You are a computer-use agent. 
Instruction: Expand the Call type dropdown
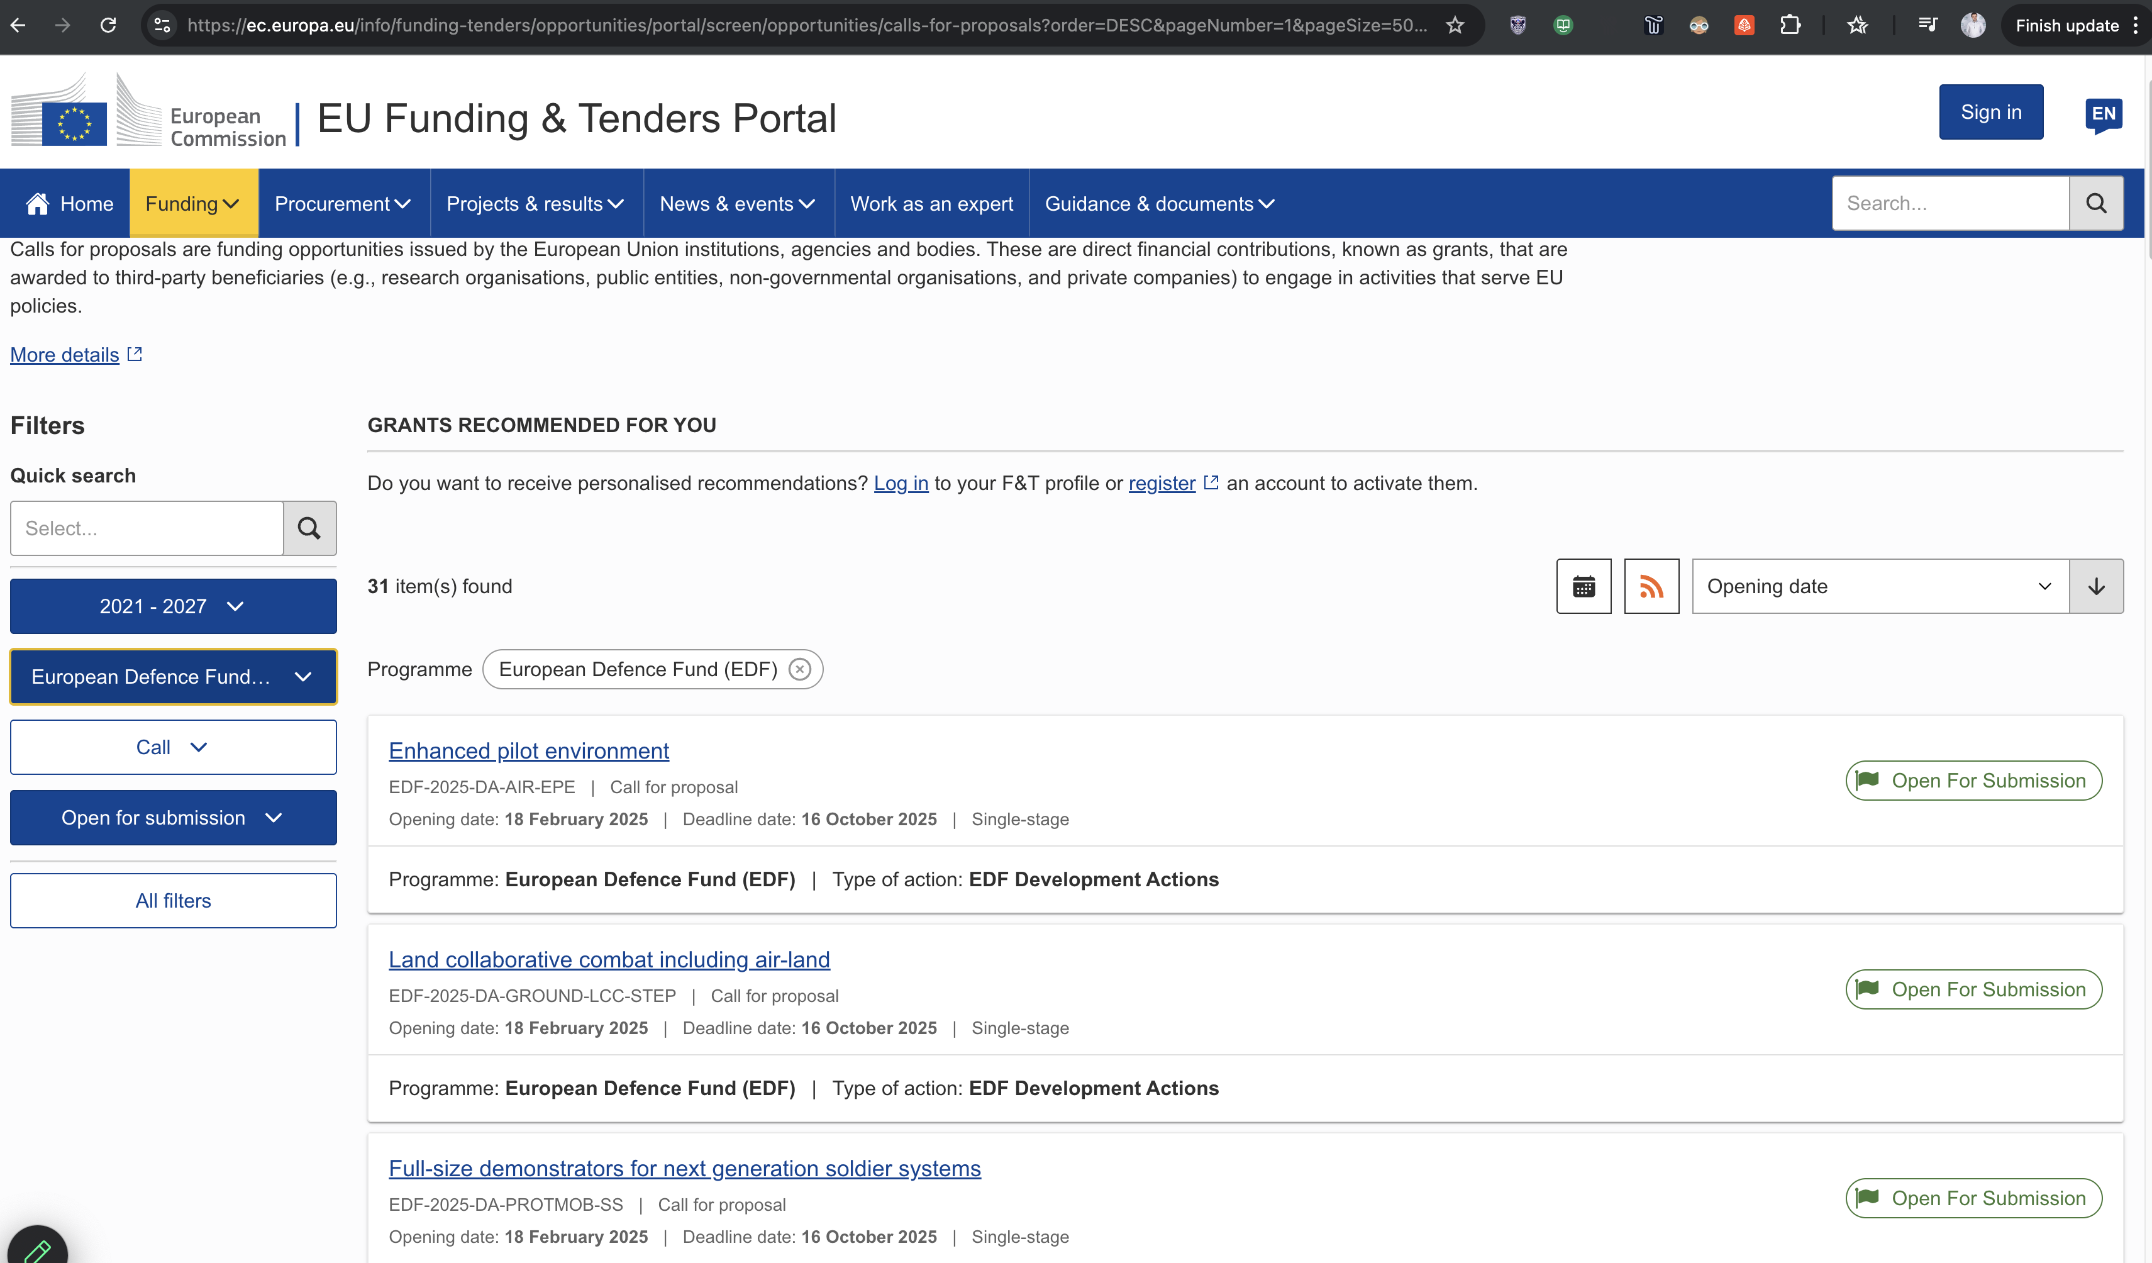(x=174, y=747)
